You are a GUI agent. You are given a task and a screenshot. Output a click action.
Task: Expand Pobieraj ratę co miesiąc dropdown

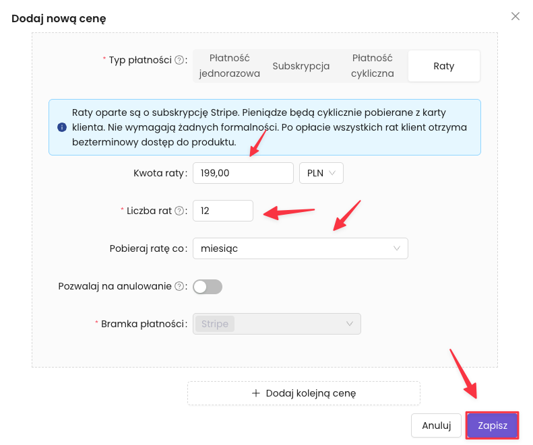(x=300, y=248)
